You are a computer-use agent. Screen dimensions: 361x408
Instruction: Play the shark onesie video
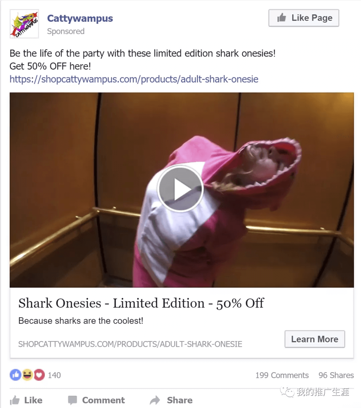tap(180, 189)
